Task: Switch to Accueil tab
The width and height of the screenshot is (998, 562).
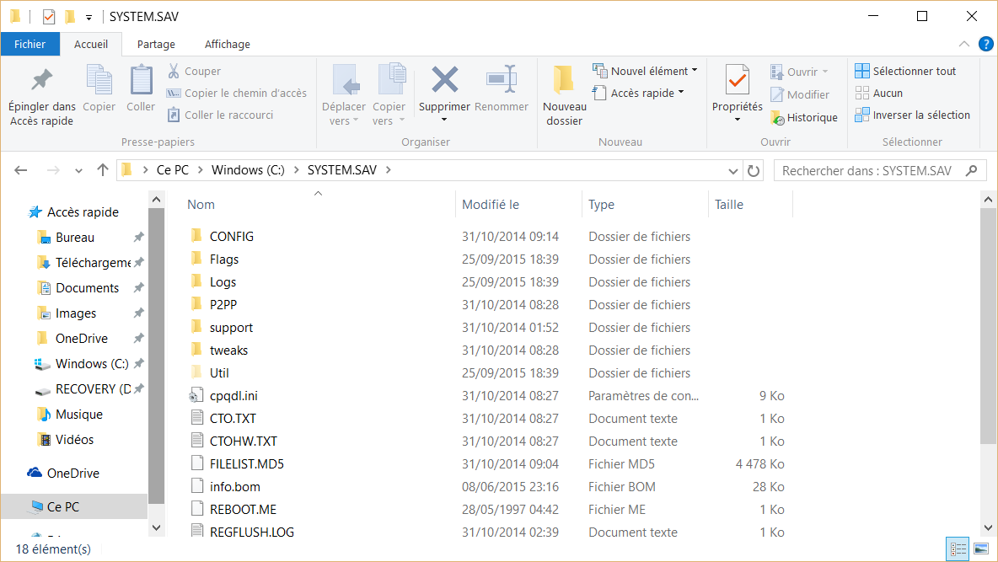Action: (x=91, y=44)
